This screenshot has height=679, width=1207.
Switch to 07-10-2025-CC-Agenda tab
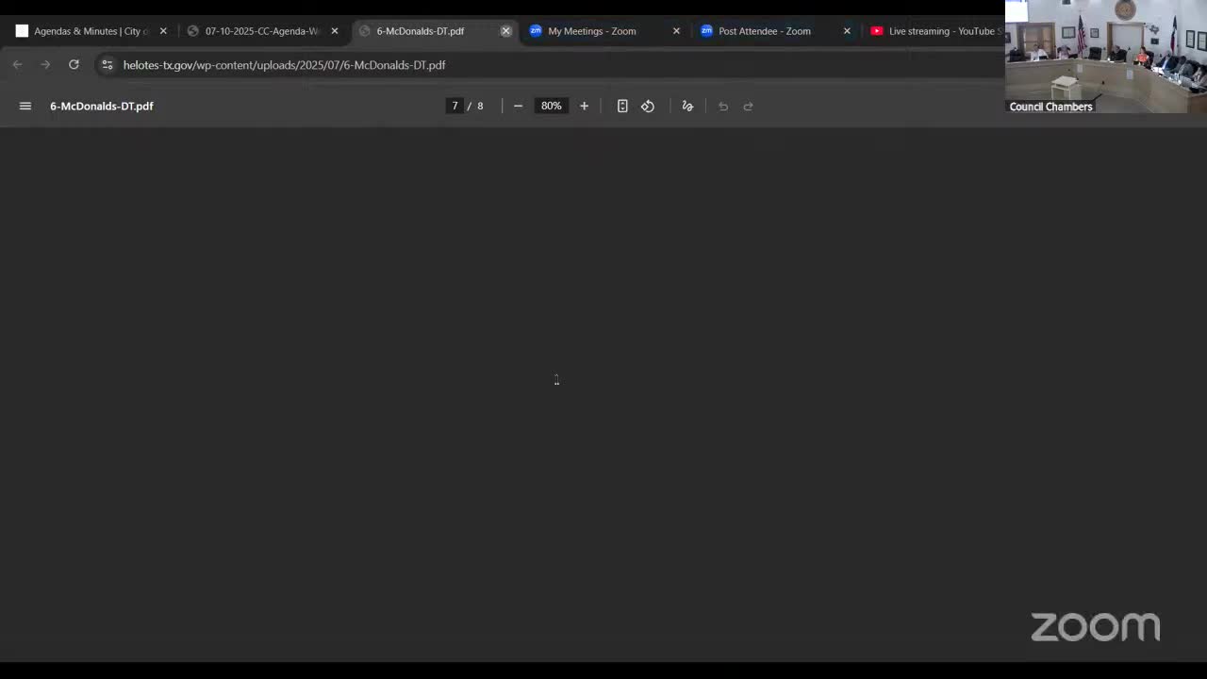(263, 31)
